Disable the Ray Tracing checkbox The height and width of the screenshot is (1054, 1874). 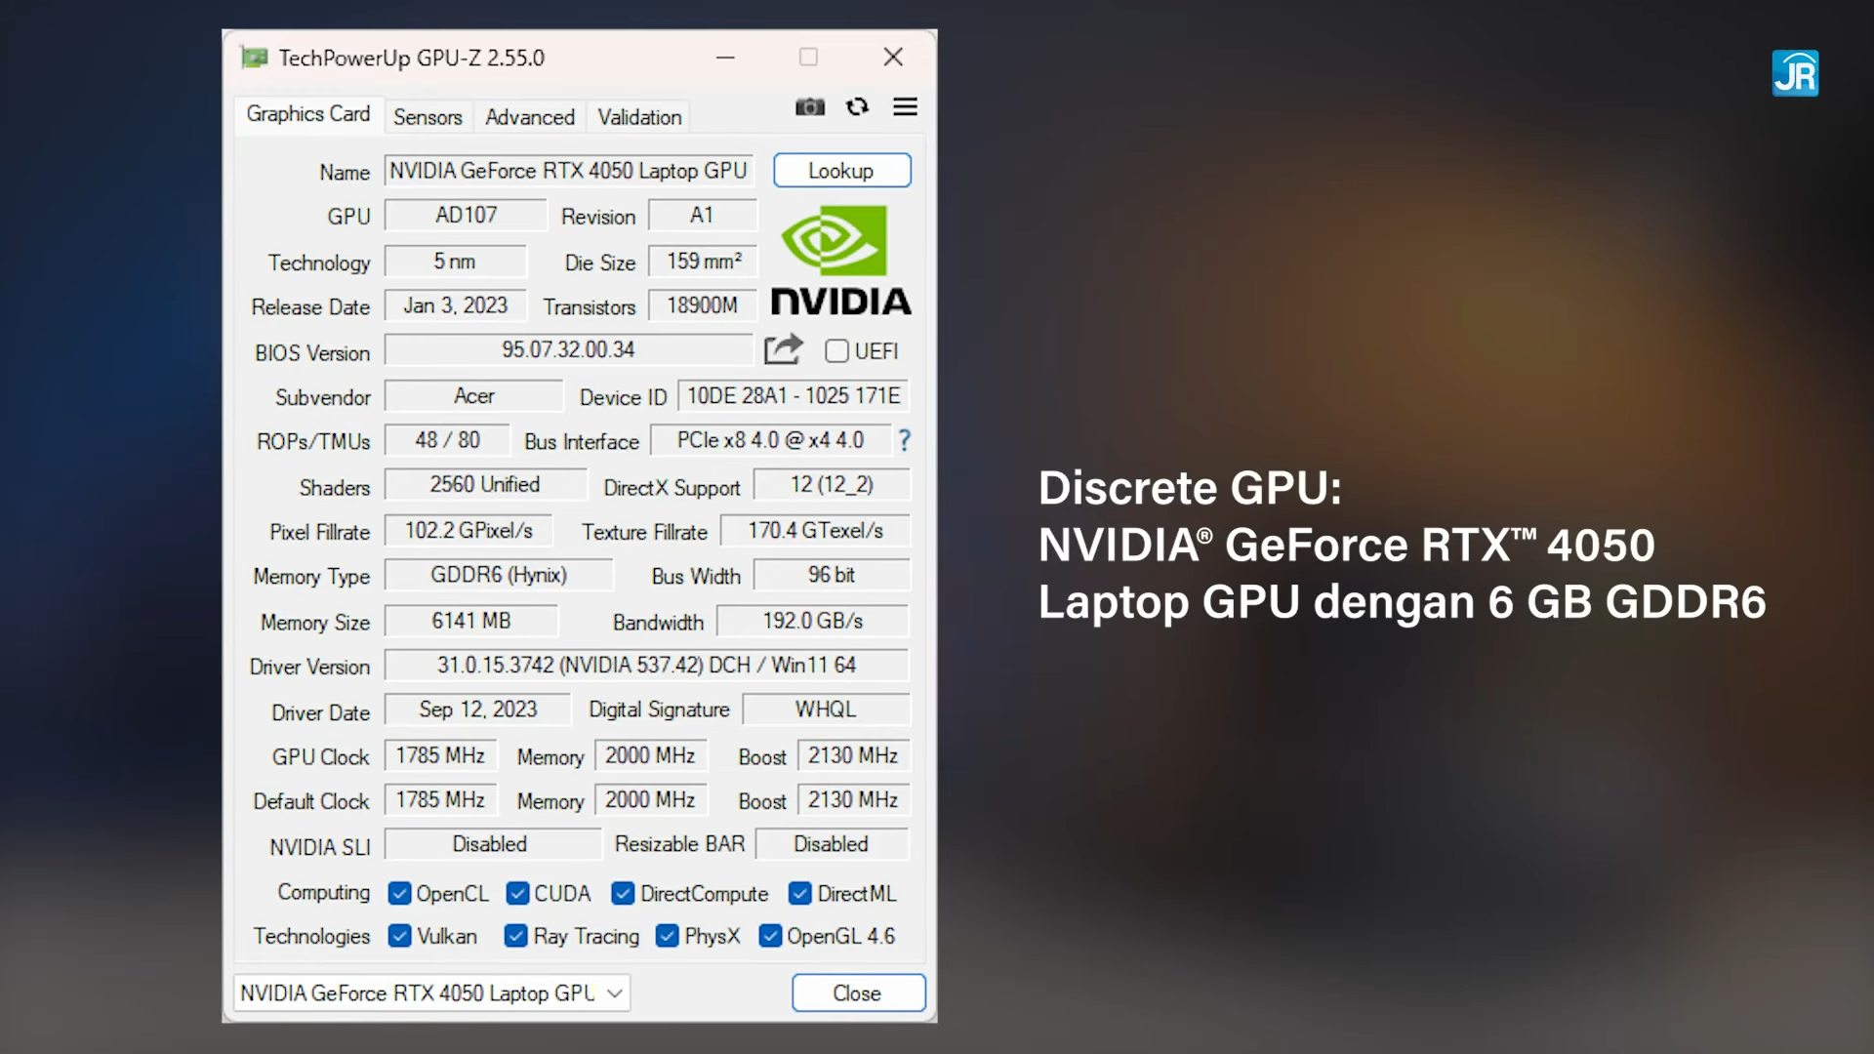pyautogui.click(x=515, y=936)
